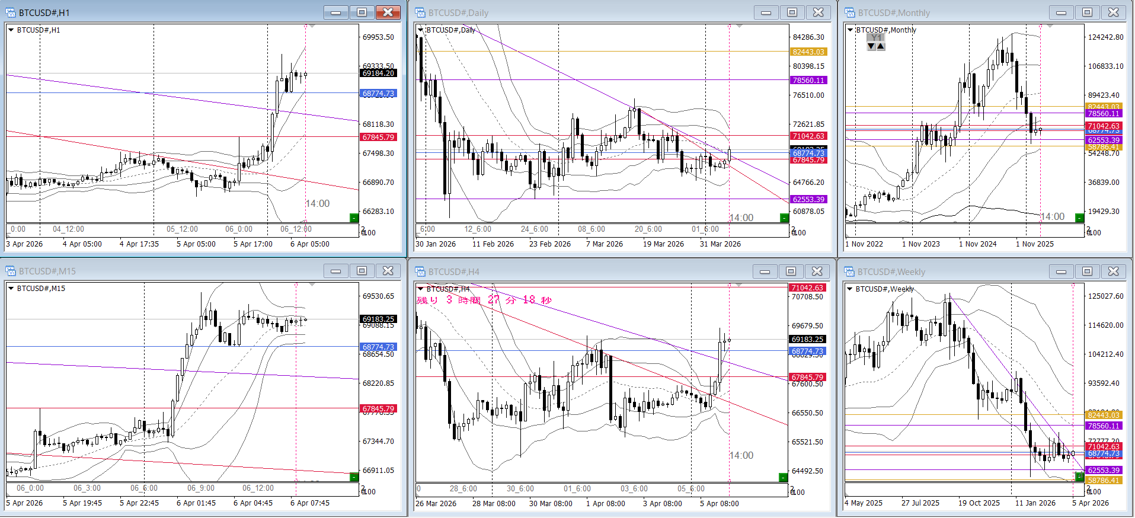The image size is (1135, 518).
Task: Open the triangle dropdown beside BTCUSD#,Weekly label
Action: click(x=850, y=289)
